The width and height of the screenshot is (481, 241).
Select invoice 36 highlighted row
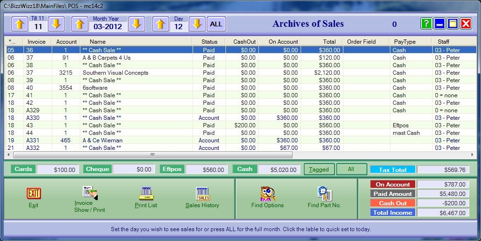coord(241,50)
